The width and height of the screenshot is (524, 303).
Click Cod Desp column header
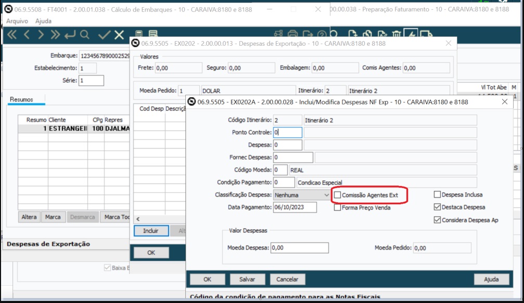pos(151,109)
